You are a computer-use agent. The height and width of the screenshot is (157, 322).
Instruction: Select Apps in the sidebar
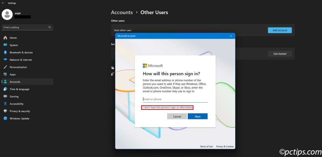coord(27,74)
